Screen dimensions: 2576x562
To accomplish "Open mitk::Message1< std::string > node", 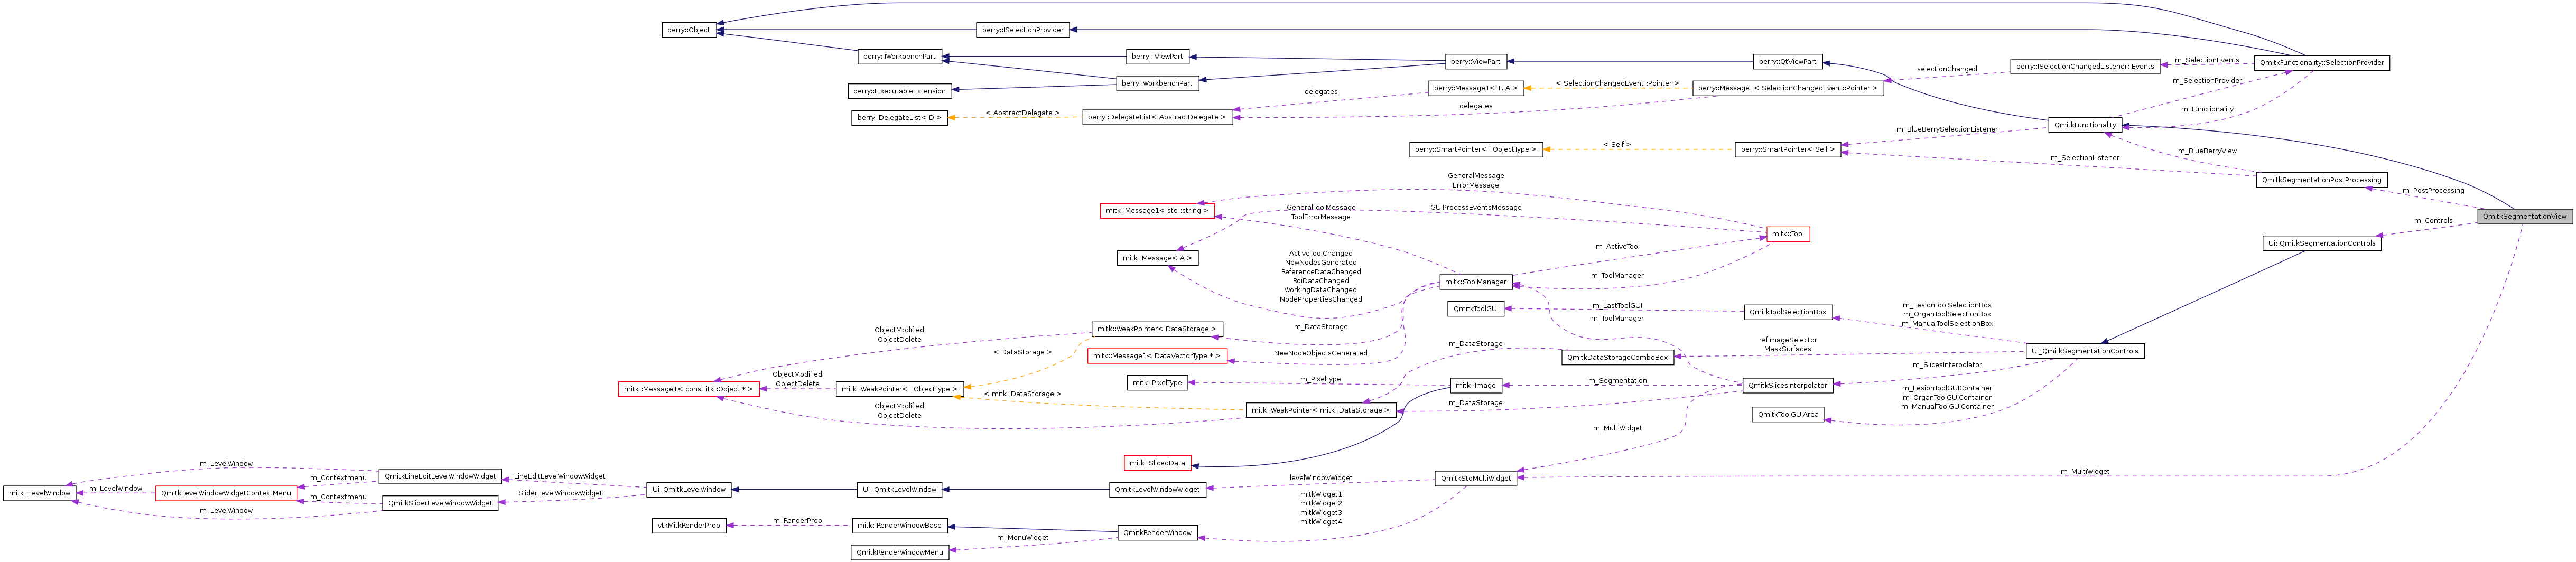I will pyautogui.click(x=1157, y=210).
